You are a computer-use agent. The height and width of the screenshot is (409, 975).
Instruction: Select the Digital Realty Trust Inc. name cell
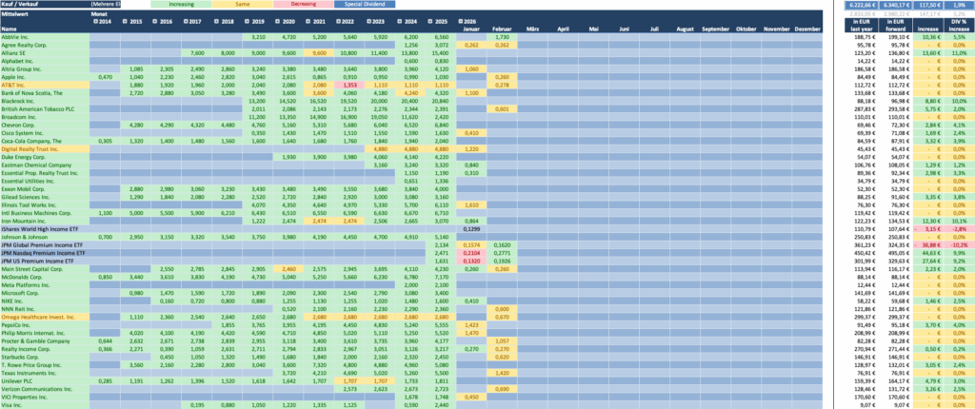click(35, 148)
